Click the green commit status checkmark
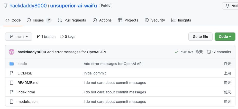 pyautogui.click(x=176, y=52)
